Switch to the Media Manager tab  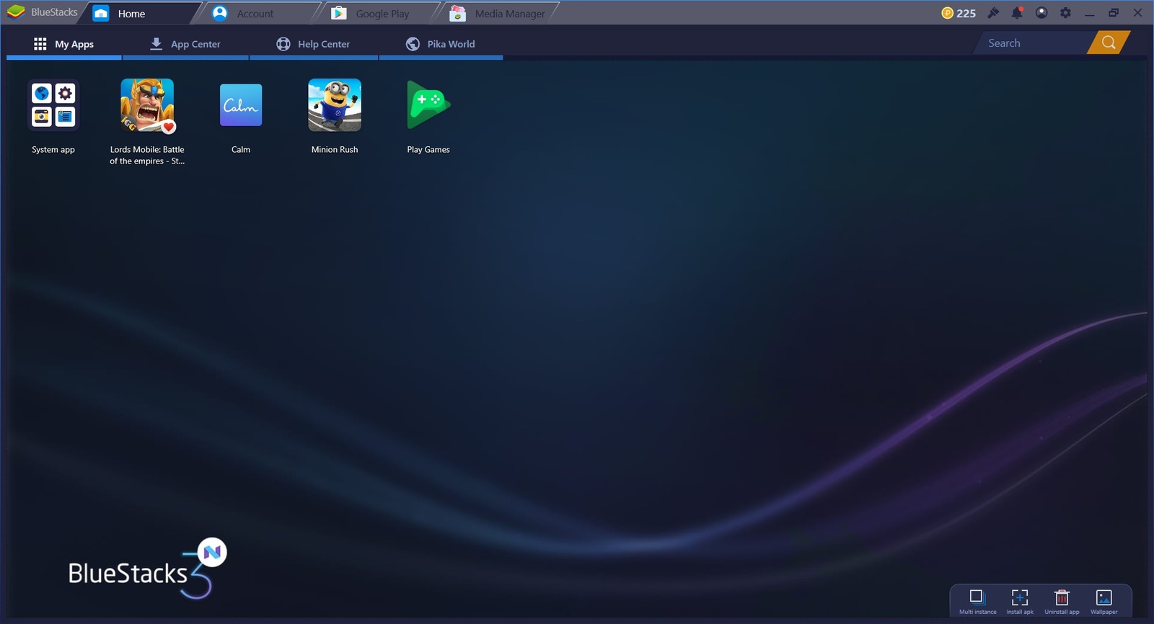tap(499, 13)
